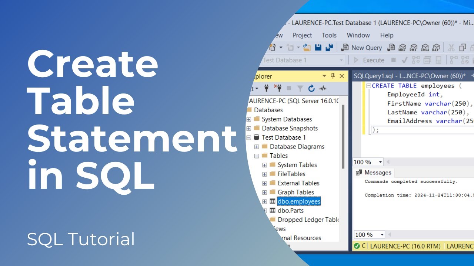Click Object Explorer Activity Monitor icon
The width and height of the screenshot is (474, 266).
pos(323,88)
